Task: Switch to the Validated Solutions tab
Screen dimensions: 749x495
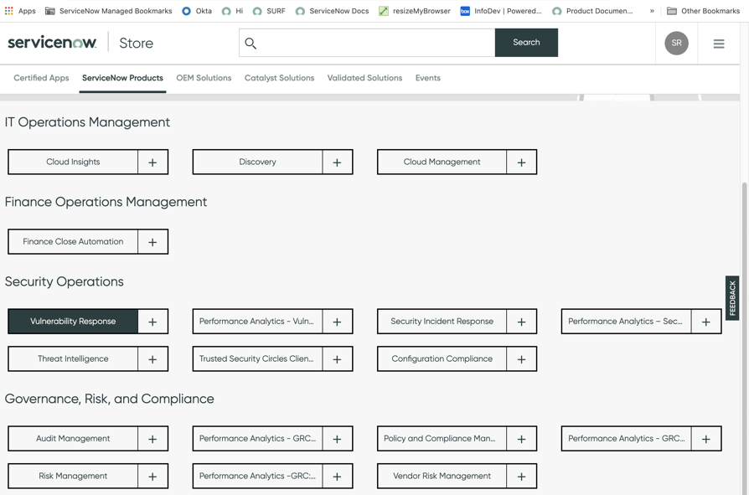Action: [364, 78]
